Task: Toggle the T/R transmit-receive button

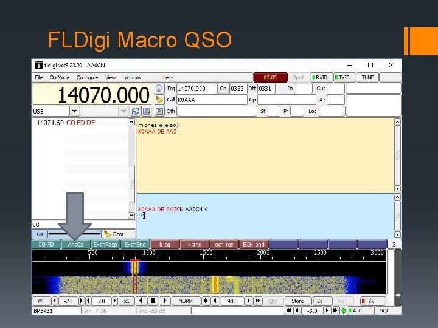Action: click(x=372, y=301)
